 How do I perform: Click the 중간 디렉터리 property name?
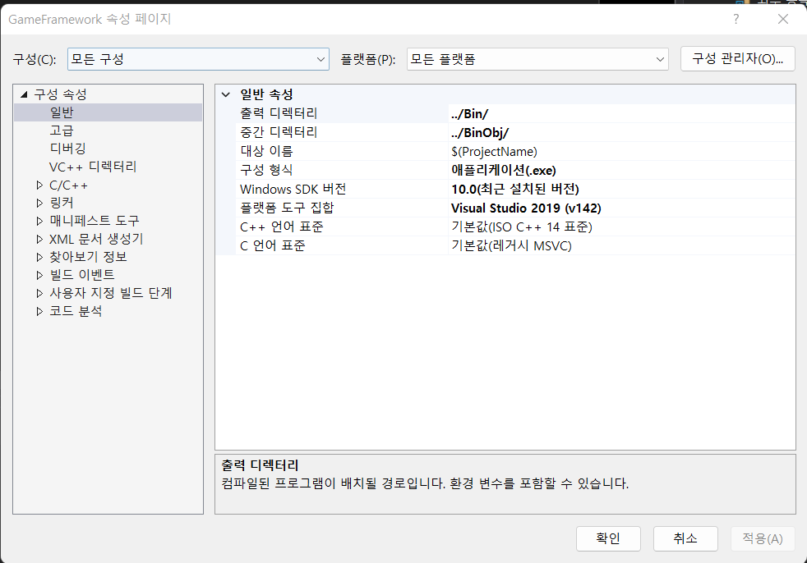[279, 132]
